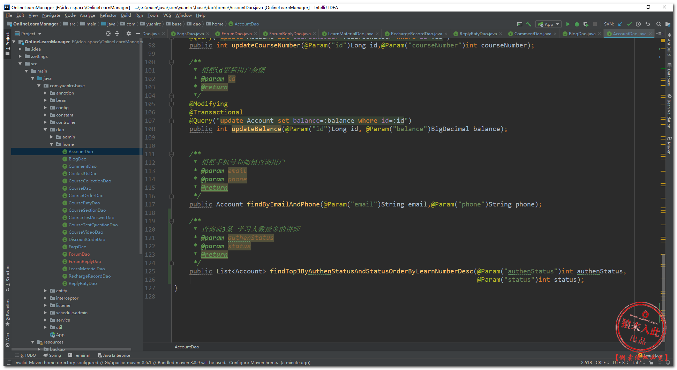Open the Spring tool window

pos(52,355)
